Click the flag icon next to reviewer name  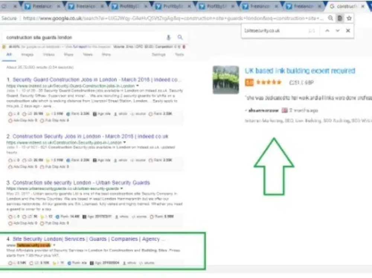[285, 110]
